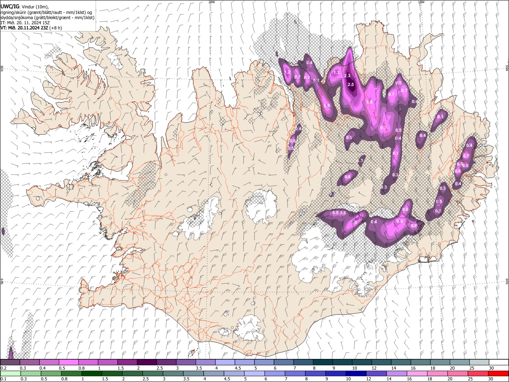Pick the violet 12 swatch in bottom scale
This screenshot has width=509, height=382.
click(376, 374)
